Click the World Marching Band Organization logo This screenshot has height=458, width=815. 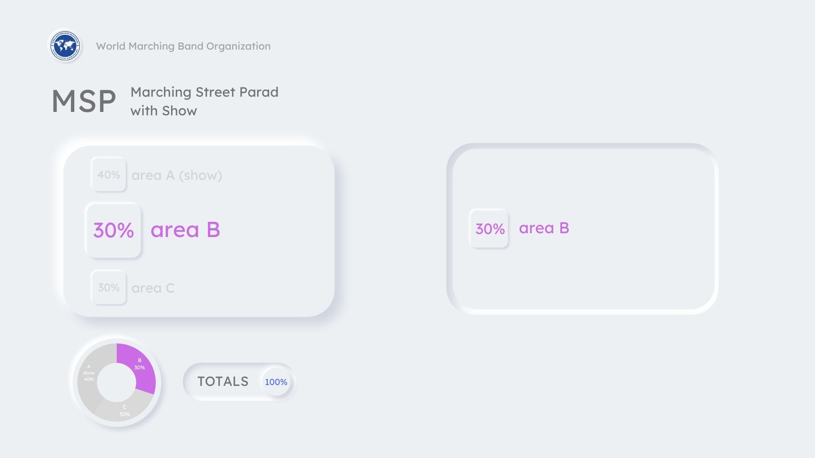point(65,46)
